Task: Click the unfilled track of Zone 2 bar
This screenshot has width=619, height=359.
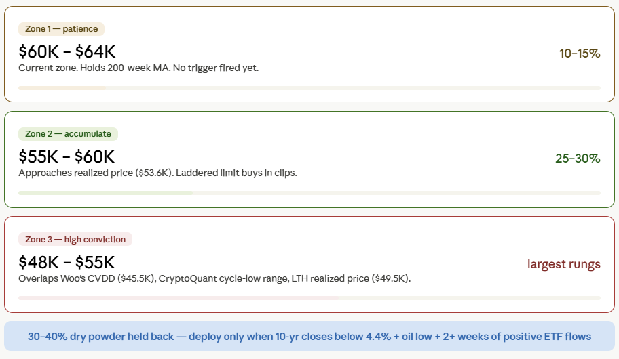Action: tap(397, 193)
